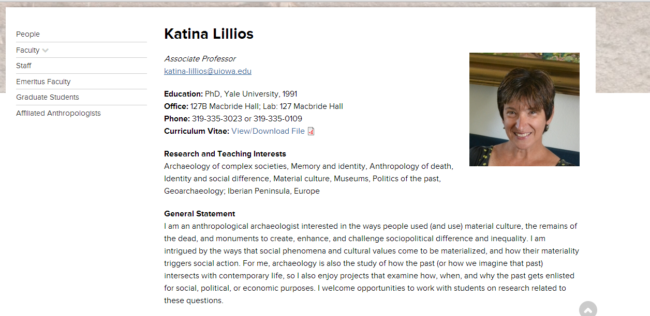Select Staff in the sidebar
This screenshot has height=316, width=650.
pyautogui.click(x=24, y=66)
